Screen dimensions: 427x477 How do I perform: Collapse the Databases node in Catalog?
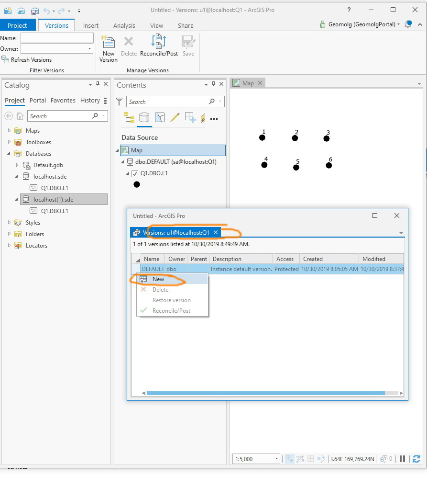[x=9, y=153]
